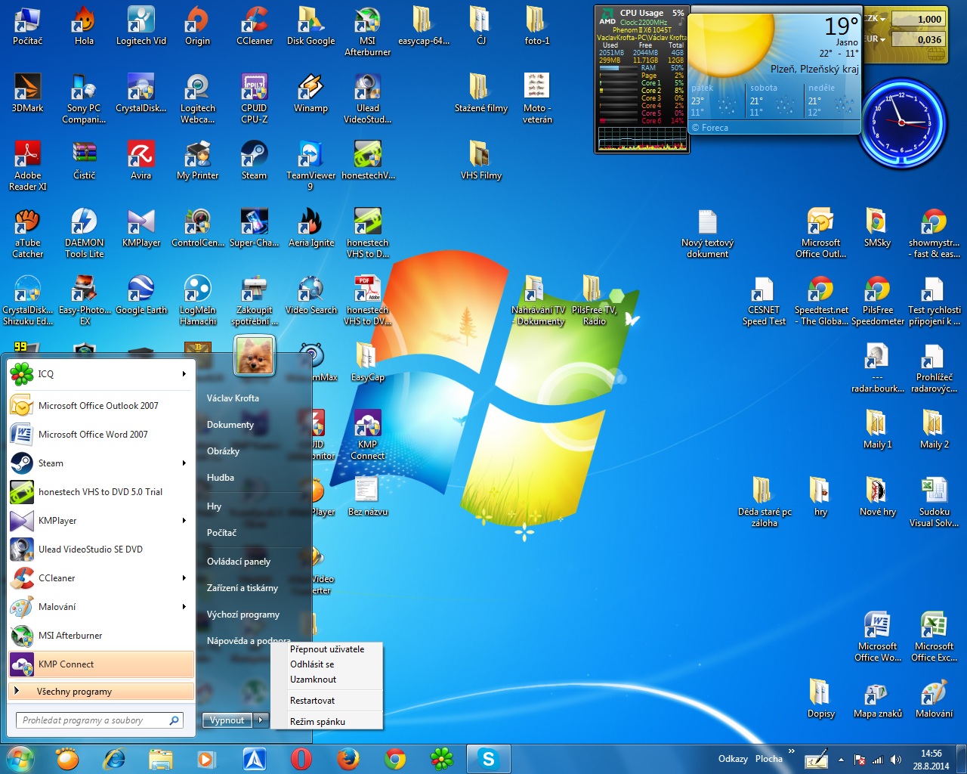Launch CCleaner from the desktop

pos(254,26)
